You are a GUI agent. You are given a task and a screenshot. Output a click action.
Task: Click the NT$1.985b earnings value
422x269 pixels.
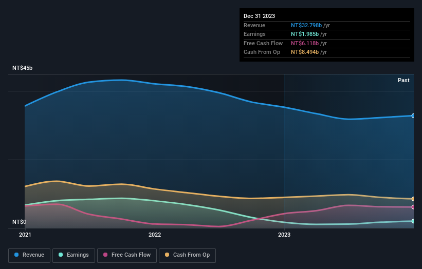(x=305, y=34)
